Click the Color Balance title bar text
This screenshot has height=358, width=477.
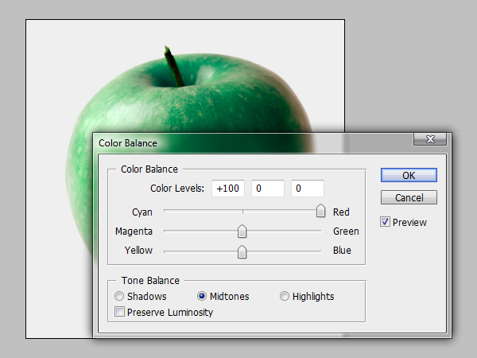[x=128, y=143]
